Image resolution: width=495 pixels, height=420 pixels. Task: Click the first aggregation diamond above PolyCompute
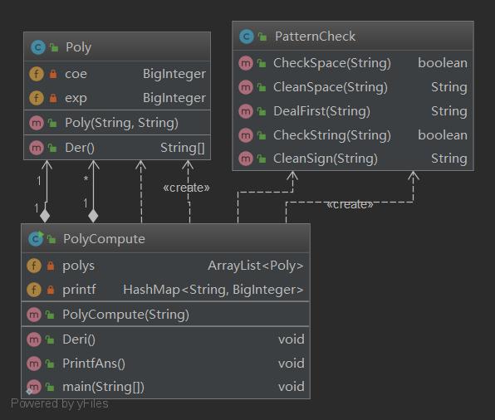pos(45,216)
